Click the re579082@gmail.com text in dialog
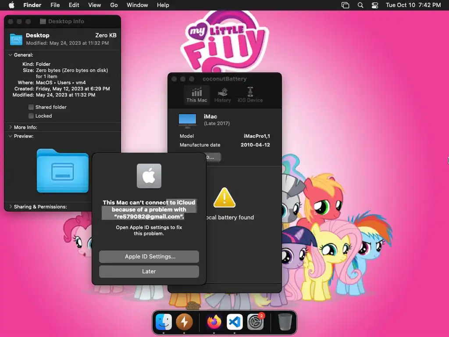449x337 pixels. coord(149,217)
